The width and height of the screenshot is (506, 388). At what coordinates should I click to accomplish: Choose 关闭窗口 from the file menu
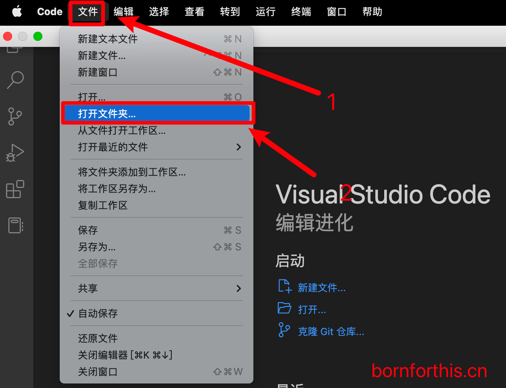click(x=157, y=372)
